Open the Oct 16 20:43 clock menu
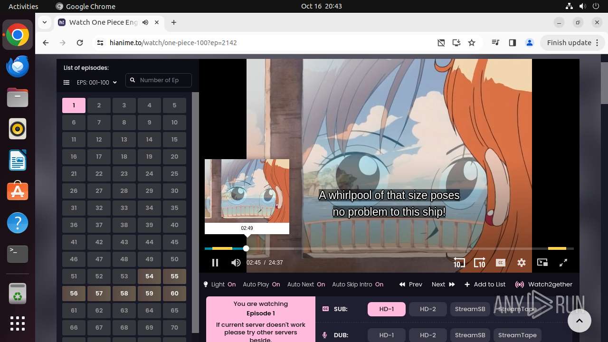Image resolution: width=608 pixels, height=342 pixels. coord(322,6)
